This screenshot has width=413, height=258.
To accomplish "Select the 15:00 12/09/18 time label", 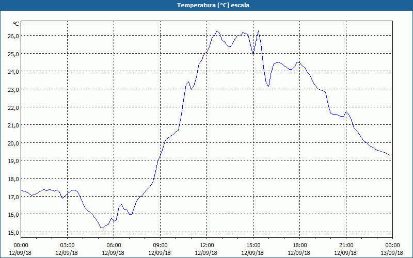I will pyautogui.click(x=253, y=249).
